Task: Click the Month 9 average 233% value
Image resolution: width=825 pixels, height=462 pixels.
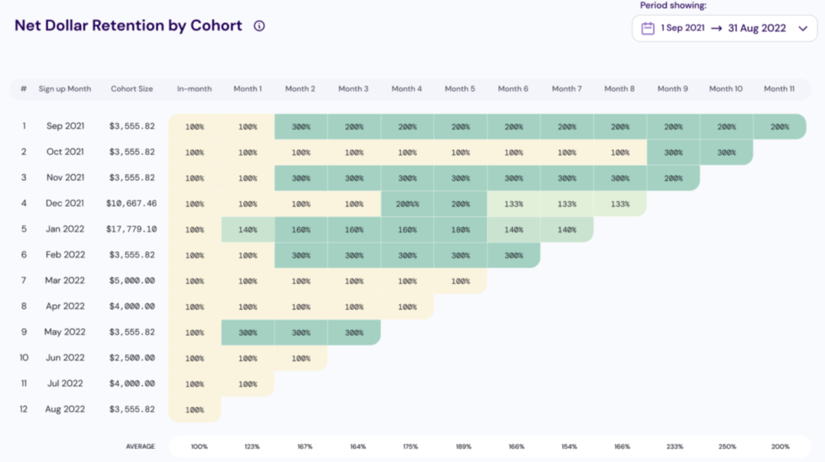Action: tap(672, 446)
